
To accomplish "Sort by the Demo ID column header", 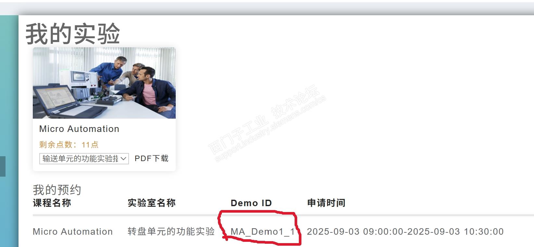I will (251, 203).
